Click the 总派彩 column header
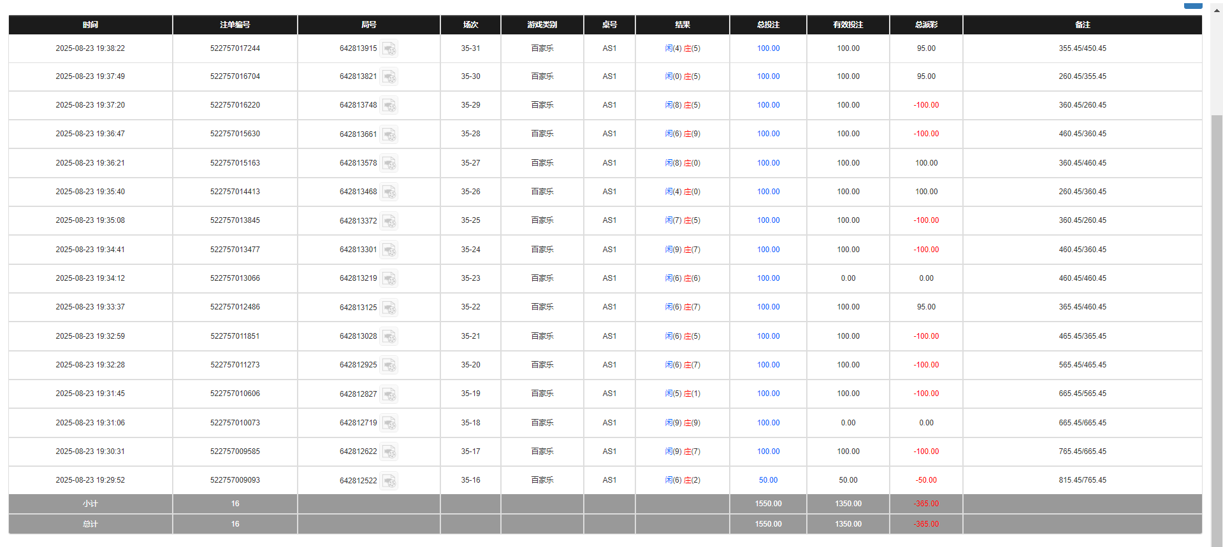Viewport: 1223px width, 547px height. (926, 25)
